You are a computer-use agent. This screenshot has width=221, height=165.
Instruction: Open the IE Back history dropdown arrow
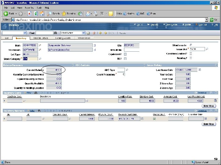(x=16, y=14)
